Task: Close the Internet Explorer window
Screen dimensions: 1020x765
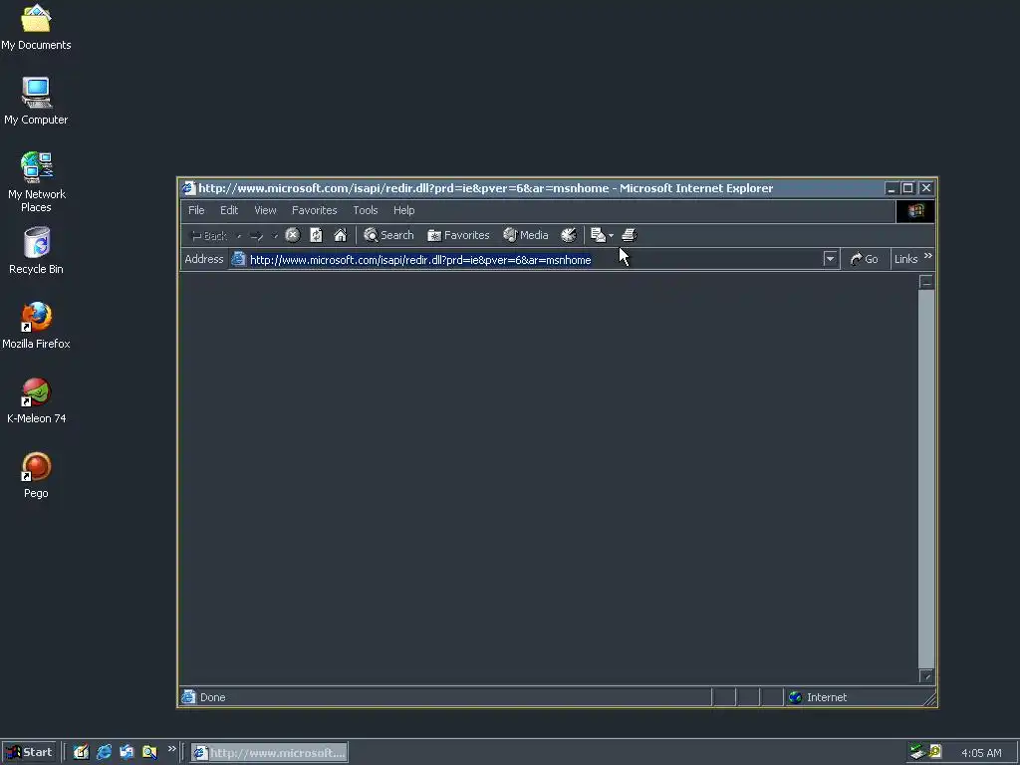Action: pos(926,188)
